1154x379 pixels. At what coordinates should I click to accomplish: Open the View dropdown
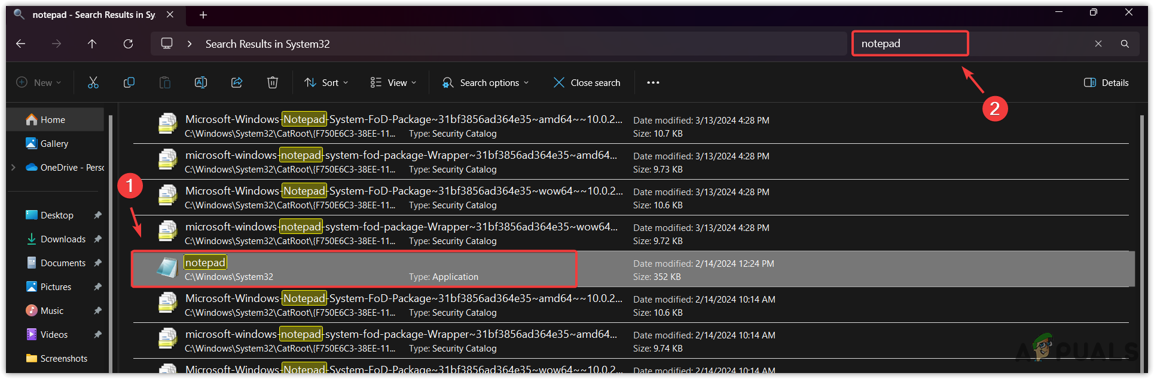(393, 82)
